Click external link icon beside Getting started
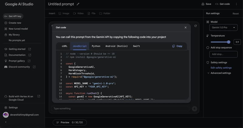This screenshot has height=128, width=243. 29,49
